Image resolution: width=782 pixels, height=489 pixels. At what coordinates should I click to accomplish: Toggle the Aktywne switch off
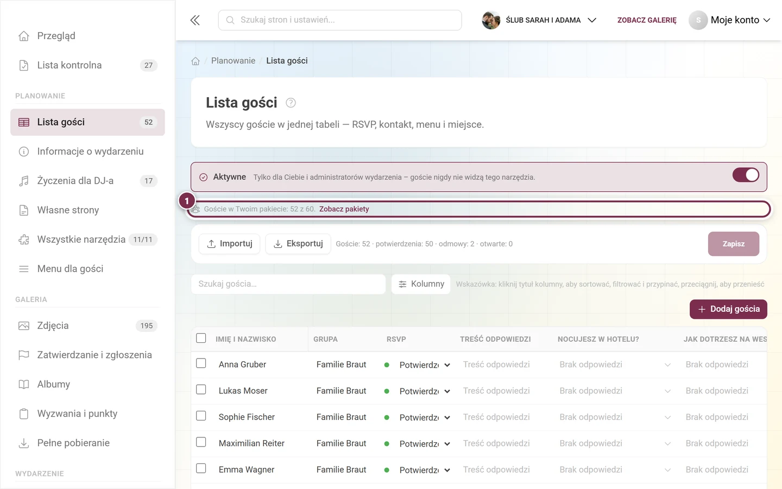pos(746,175)
